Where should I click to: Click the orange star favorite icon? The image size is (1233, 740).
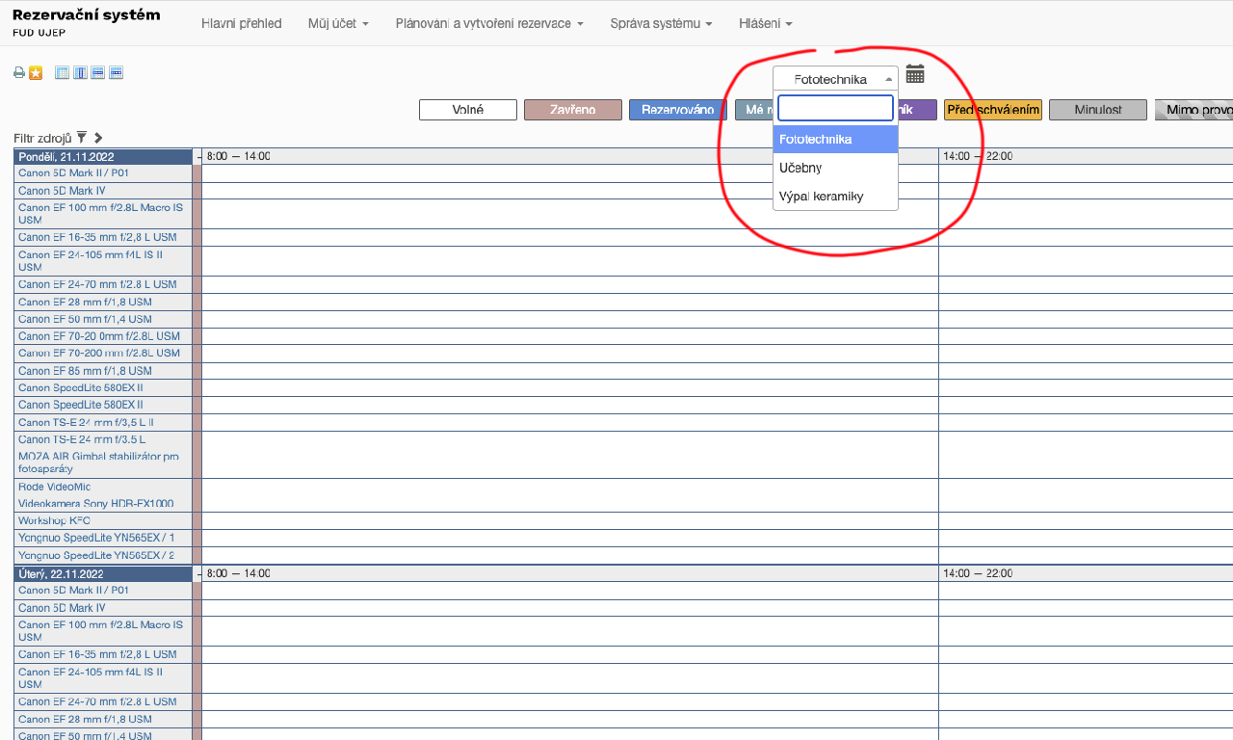tap(36, 73)
